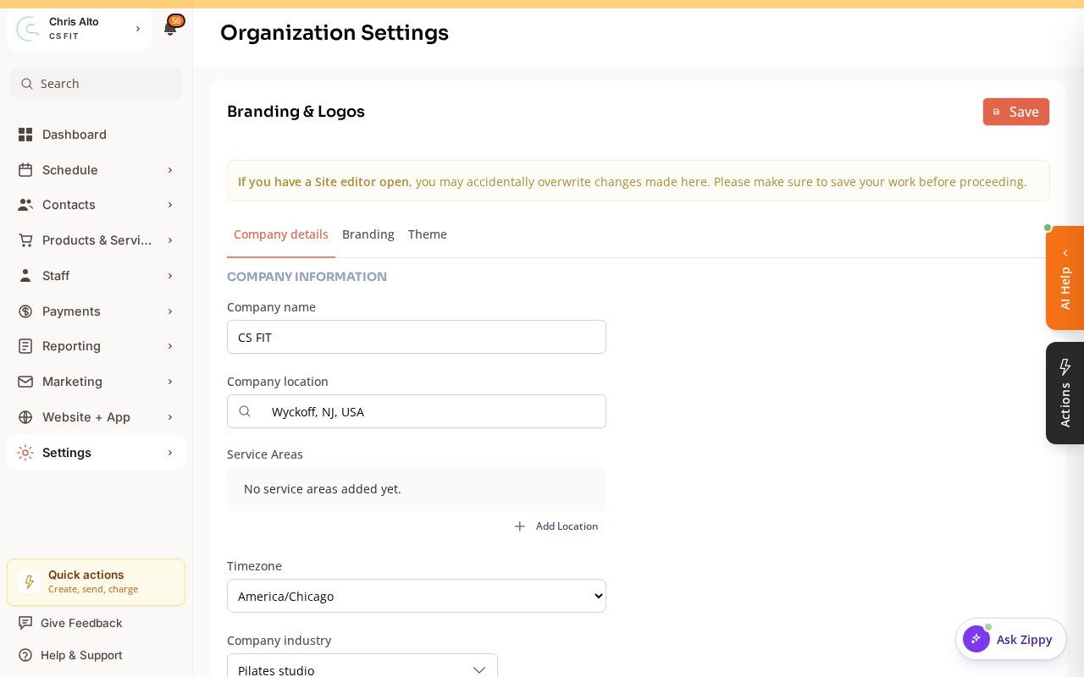Click the Website + App globe icon
The height and width of the screenshot is (677, 1084).
[25, 417]
